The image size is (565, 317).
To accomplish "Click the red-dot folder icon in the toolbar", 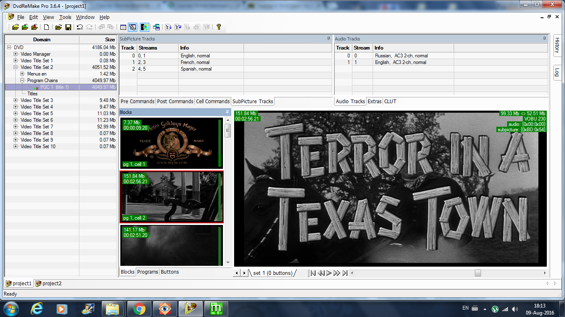I will [34, 27].
